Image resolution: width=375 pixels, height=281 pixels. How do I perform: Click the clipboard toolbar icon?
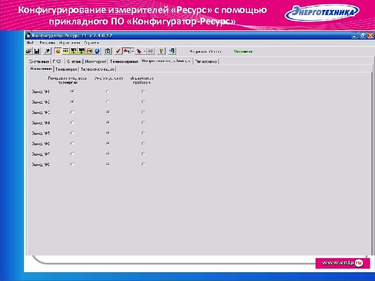coord(108,51)
